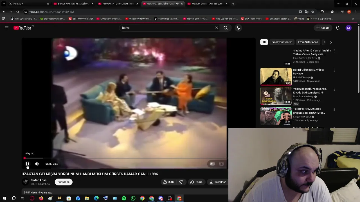Toggle the autoplay switch in the player
The image size is (360, 202).
pos(212,164)
